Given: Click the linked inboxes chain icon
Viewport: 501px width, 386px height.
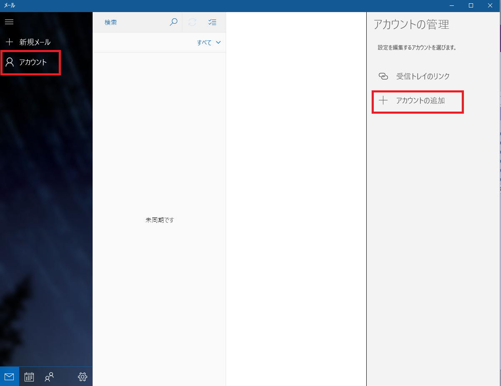Looking at the screenshot, I should (383, 77).
